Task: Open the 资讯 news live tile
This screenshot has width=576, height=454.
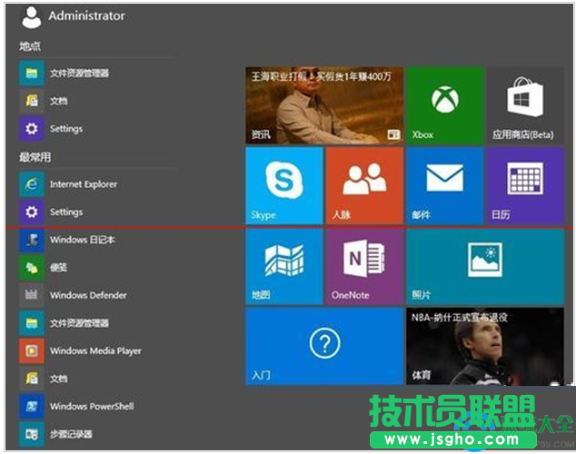Action: click(324, 105)
